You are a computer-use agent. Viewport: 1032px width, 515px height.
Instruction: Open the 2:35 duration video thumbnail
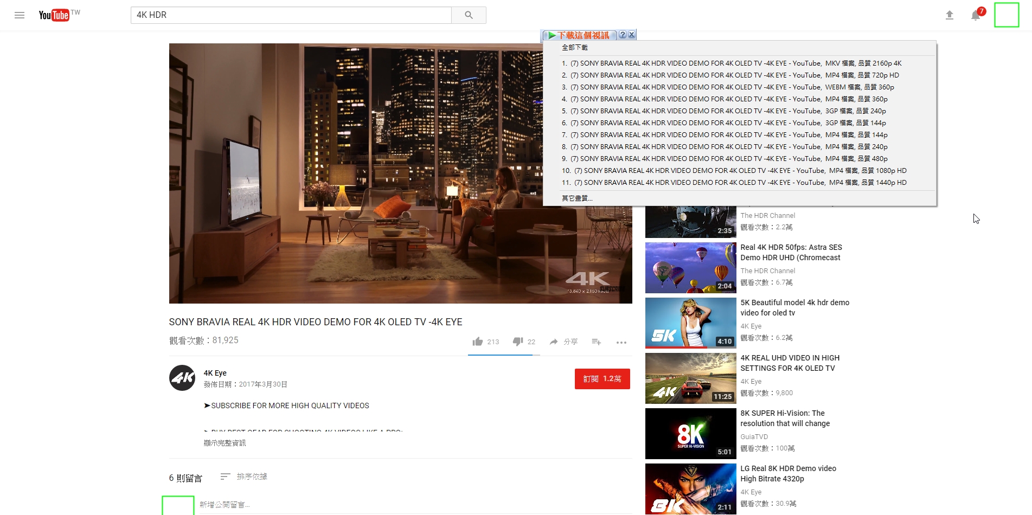point(690,222)
